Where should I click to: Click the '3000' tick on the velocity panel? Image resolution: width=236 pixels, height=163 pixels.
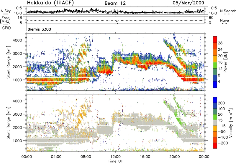[x=17, y=114]
